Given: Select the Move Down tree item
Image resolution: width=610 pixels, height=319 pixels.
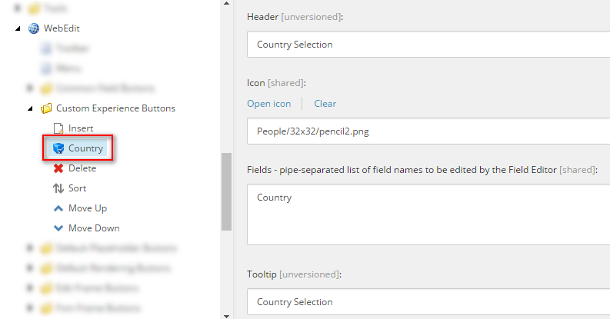Looking at the screenshot, I should click(94, 228).
